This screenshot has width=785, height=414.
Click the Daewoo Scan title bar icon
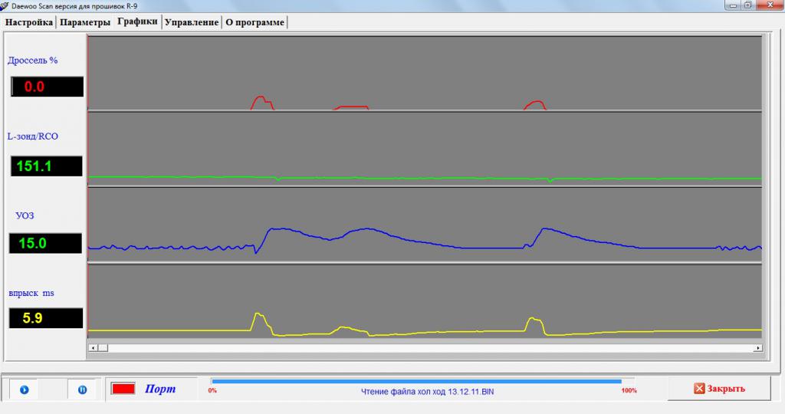[x=5, y=5]
